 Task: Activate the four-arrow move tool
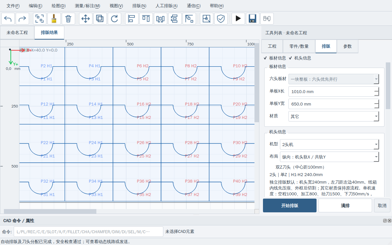coord(86,19)
